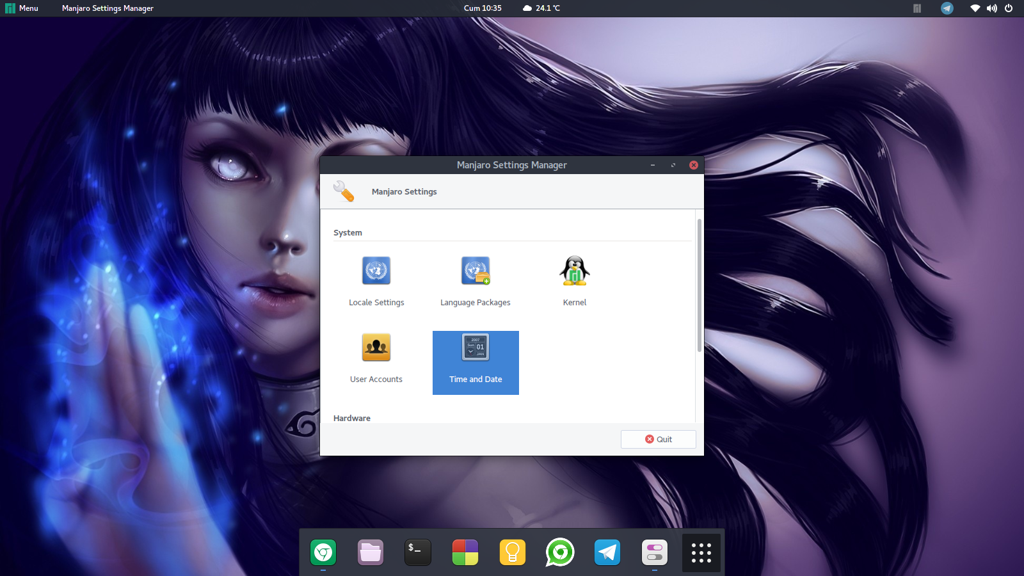1024x576 pixels.
Task: Click the Manjaro Settings Manager window title bar
Action: point(512,165)
